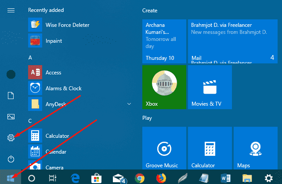
Task: Click the AnyDesk folder icon
Action: (35, 104)
